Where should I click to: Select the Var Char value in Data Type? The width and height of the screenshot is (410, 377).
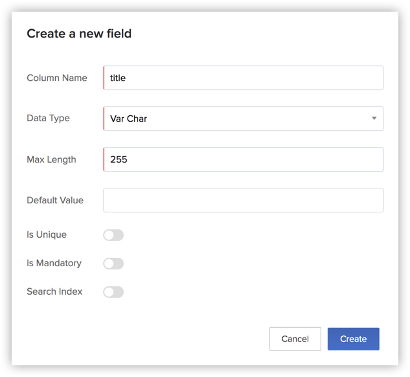(129, 119)
